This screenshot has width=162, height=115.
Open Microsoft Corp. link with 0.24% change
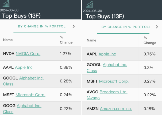pyautogui.click(x=30, y=95)
